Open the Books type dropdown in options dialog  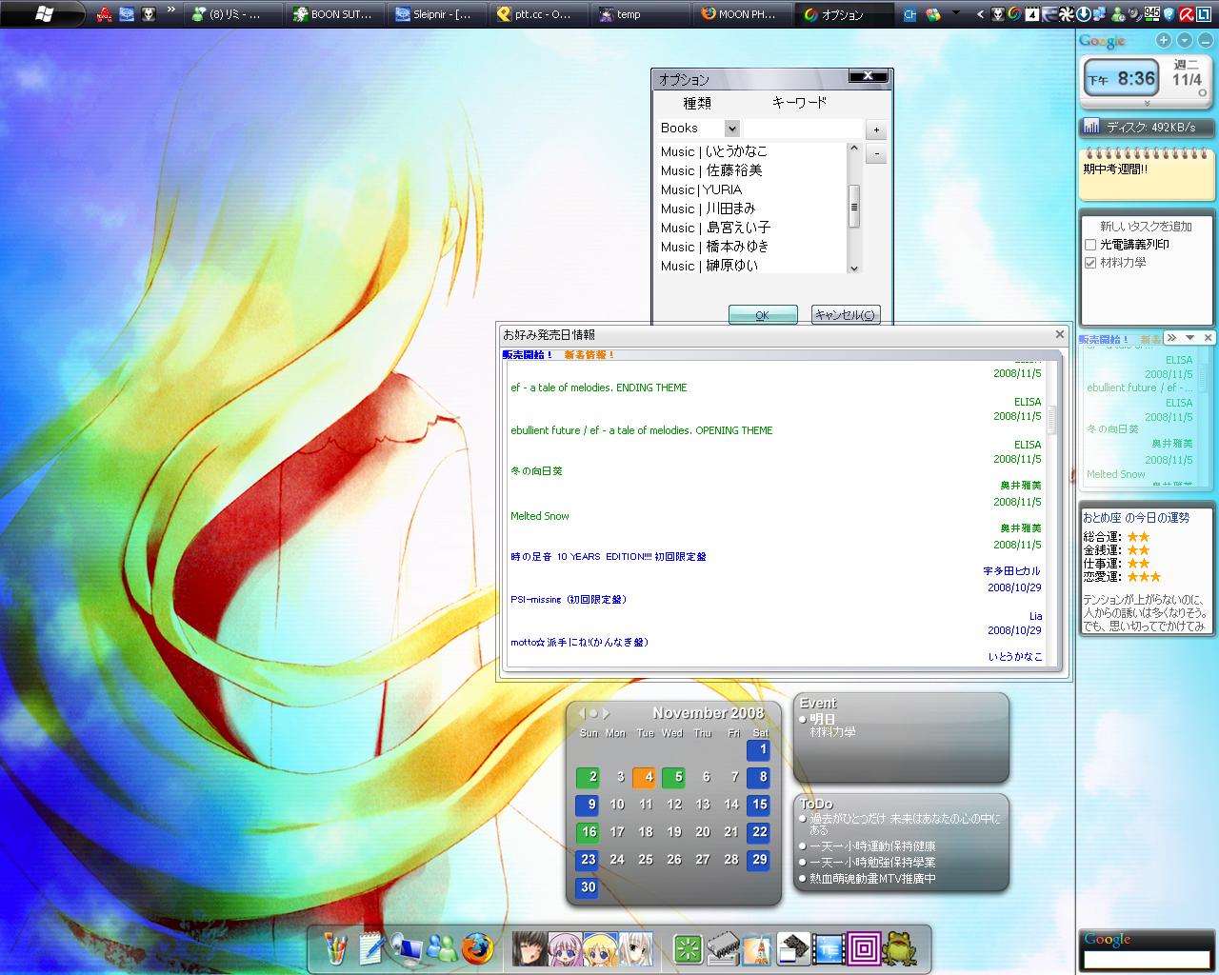pos(731,129)
